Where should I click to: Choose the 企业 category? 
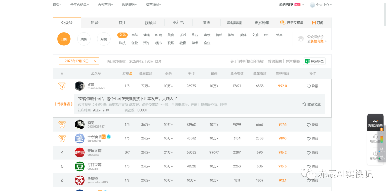tap(207, 43)
